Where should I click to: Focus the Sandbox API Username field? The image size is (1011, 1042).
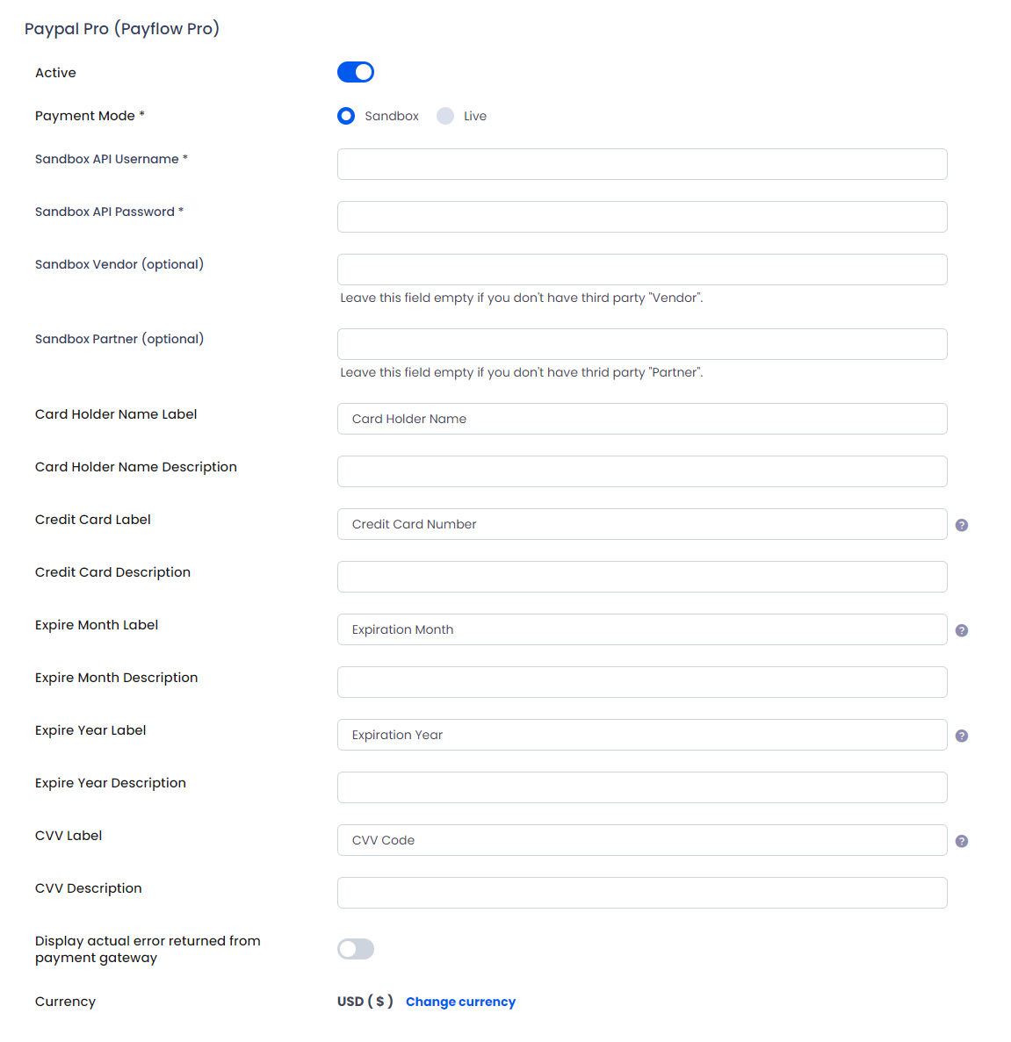[642, 164]
